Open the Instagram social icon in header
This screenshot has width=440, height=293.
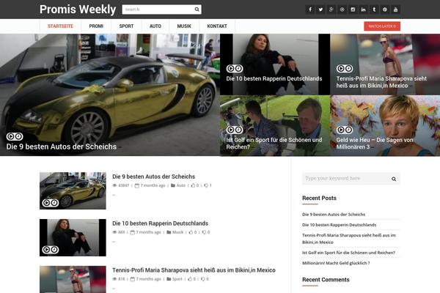click(353, 10)
